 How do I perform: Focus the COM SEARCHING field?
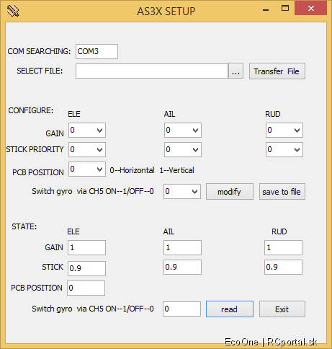pos(97,51)
